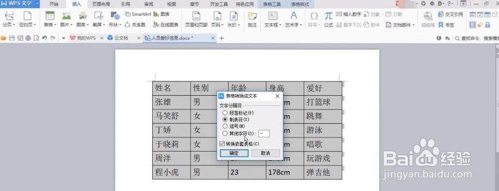Click the print preview icon

[x=36, y=38]
